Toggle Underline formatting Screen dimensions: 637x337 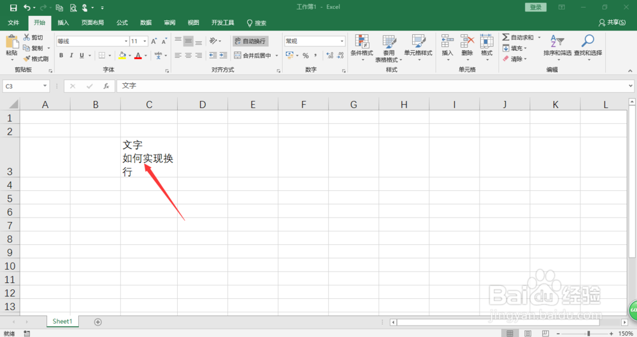point(82,55)
